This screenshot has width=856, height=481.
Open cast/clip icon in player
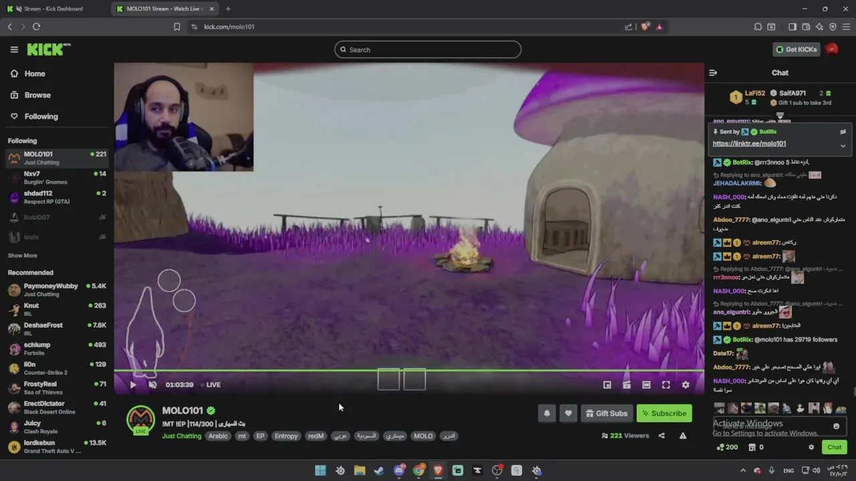627,385
